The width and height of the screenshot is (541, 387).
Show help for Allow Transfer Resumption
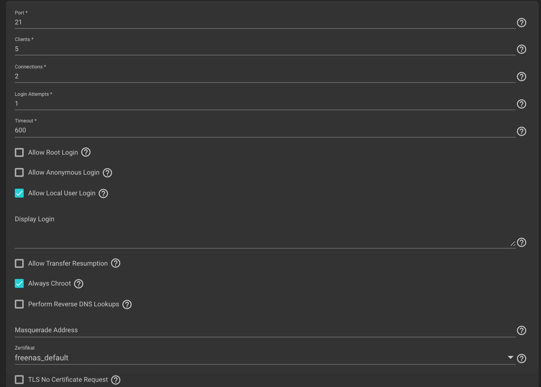click(x=116, y=263)
